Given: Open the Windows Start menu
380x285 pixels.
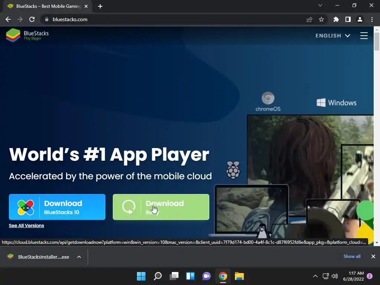Looking at the screenshot, I should [141, 276].
